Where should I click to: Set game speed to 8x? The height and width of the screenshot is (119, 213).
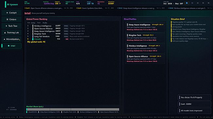208,3
